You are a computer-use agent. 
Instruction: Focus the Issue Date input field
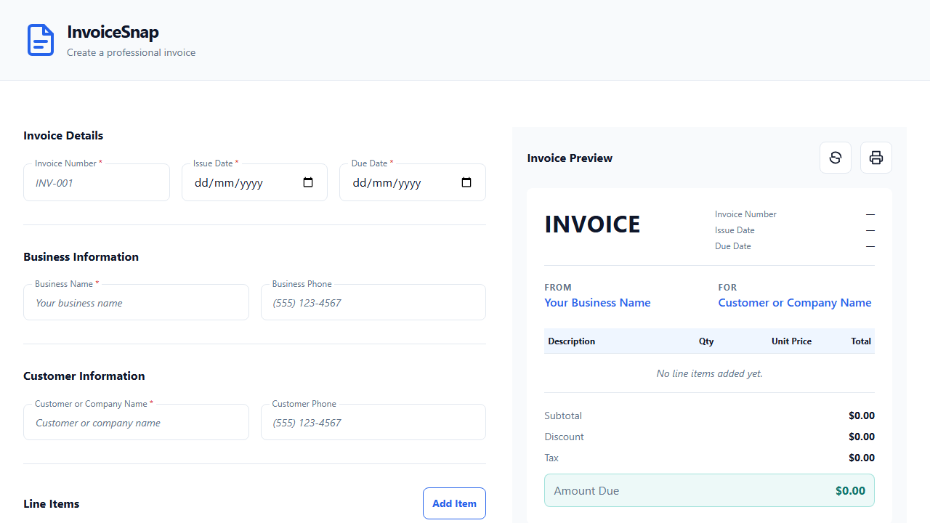coord(254,182)
